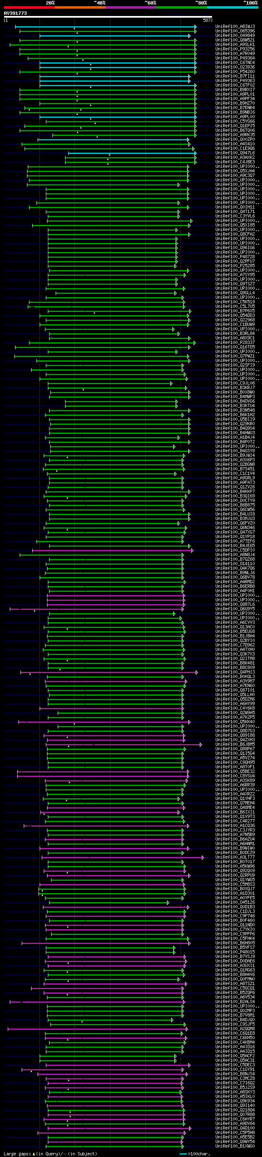The height and width of the screenshot is (1157, 262).
Task: Open hit UniRef100_B8NJS4
Action: click(x=235, y=1074)
